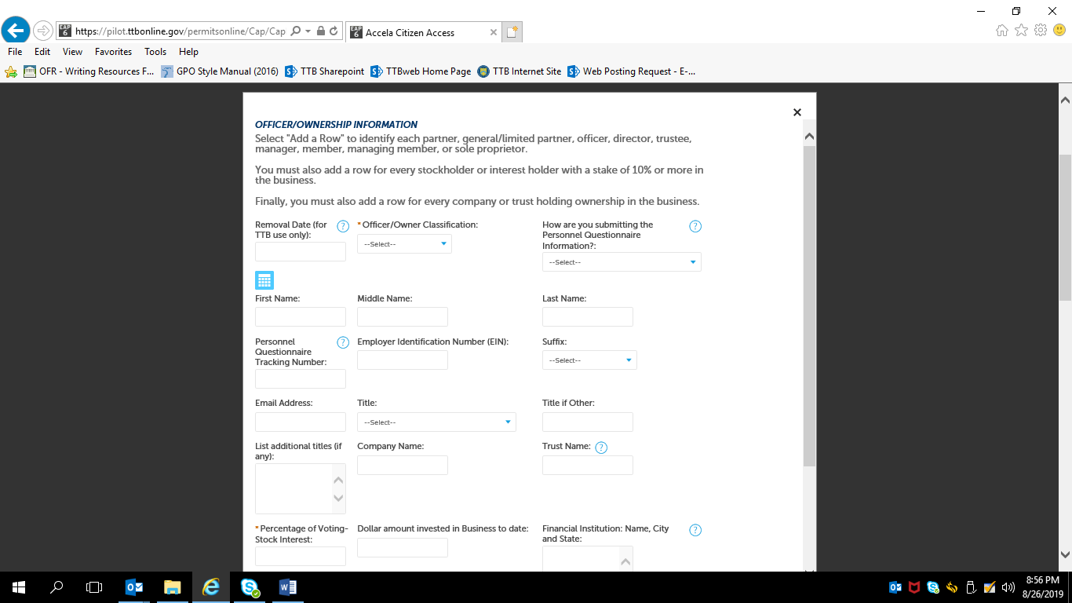The image size is (1072, 603).
Task: Select the Accela Citizen Access tab
Action: point(423,32)
